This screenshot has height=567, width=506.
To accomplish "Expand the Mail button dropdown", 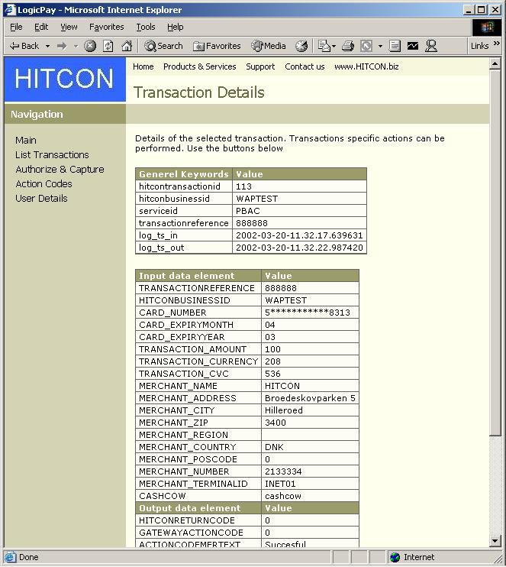I will coord(334,46).
